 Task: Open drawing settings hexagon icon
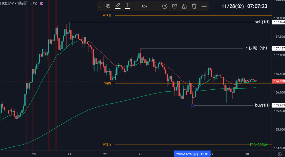165,6
